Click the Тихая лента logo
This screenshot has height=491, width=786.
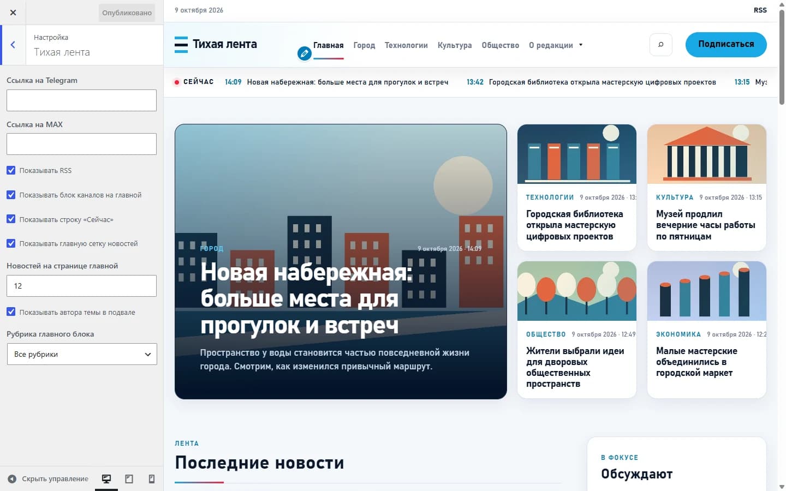(216, 44)
